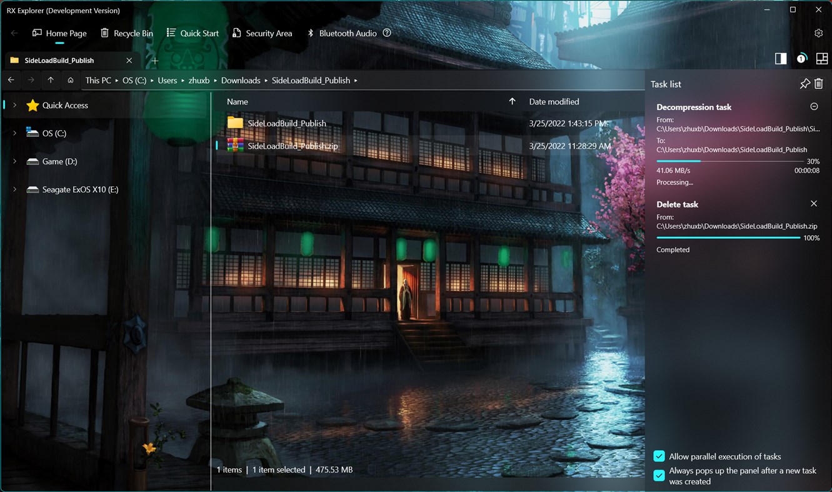832x492 pixels.
Task: Click the OS (C:) drive icon
Action: point(33,133)
